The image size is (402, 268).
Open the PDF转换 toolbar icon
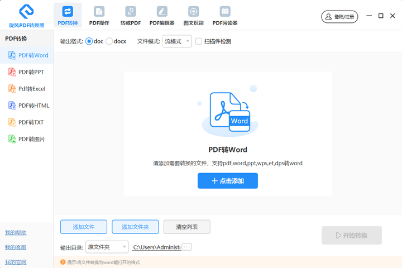[68, 12]
